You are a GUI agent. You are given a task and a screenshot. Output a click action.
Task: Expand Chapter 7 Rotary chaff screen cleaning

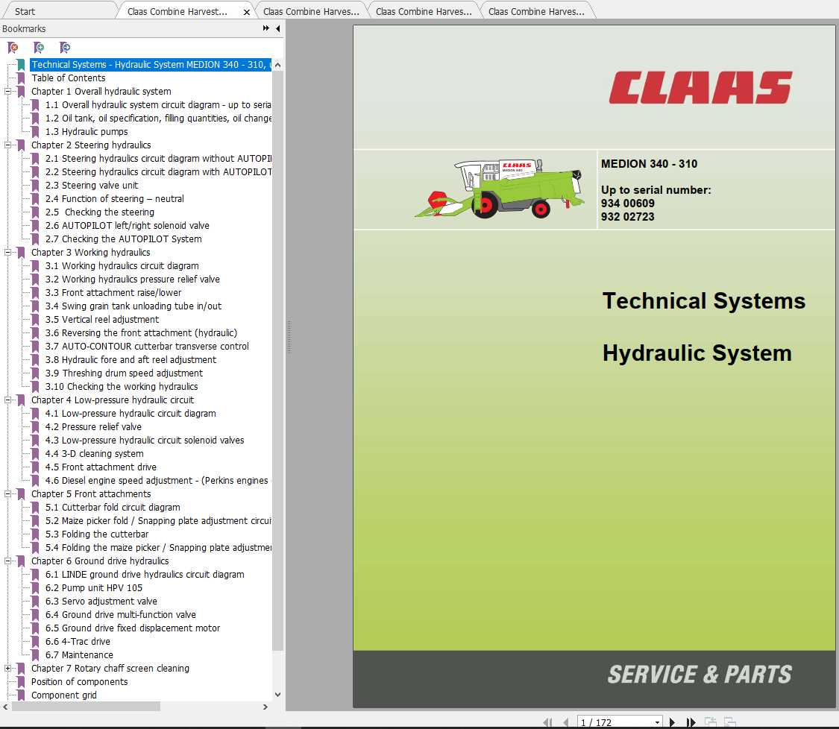pos(7,668)
